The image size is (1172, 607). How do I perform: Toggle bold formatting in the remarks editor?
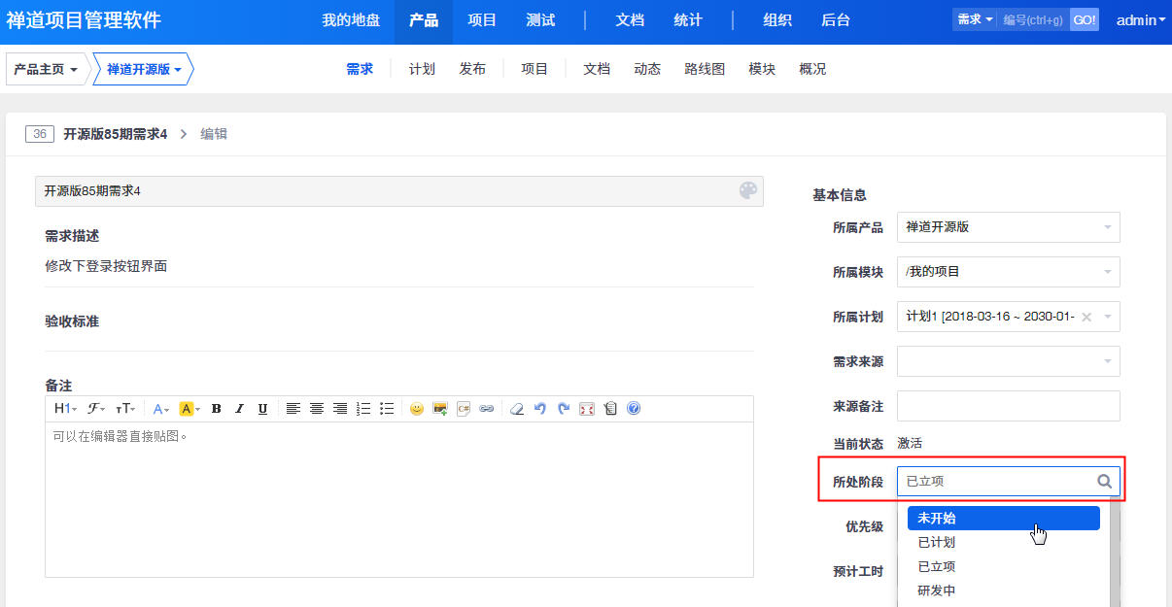tap(216, 408)
